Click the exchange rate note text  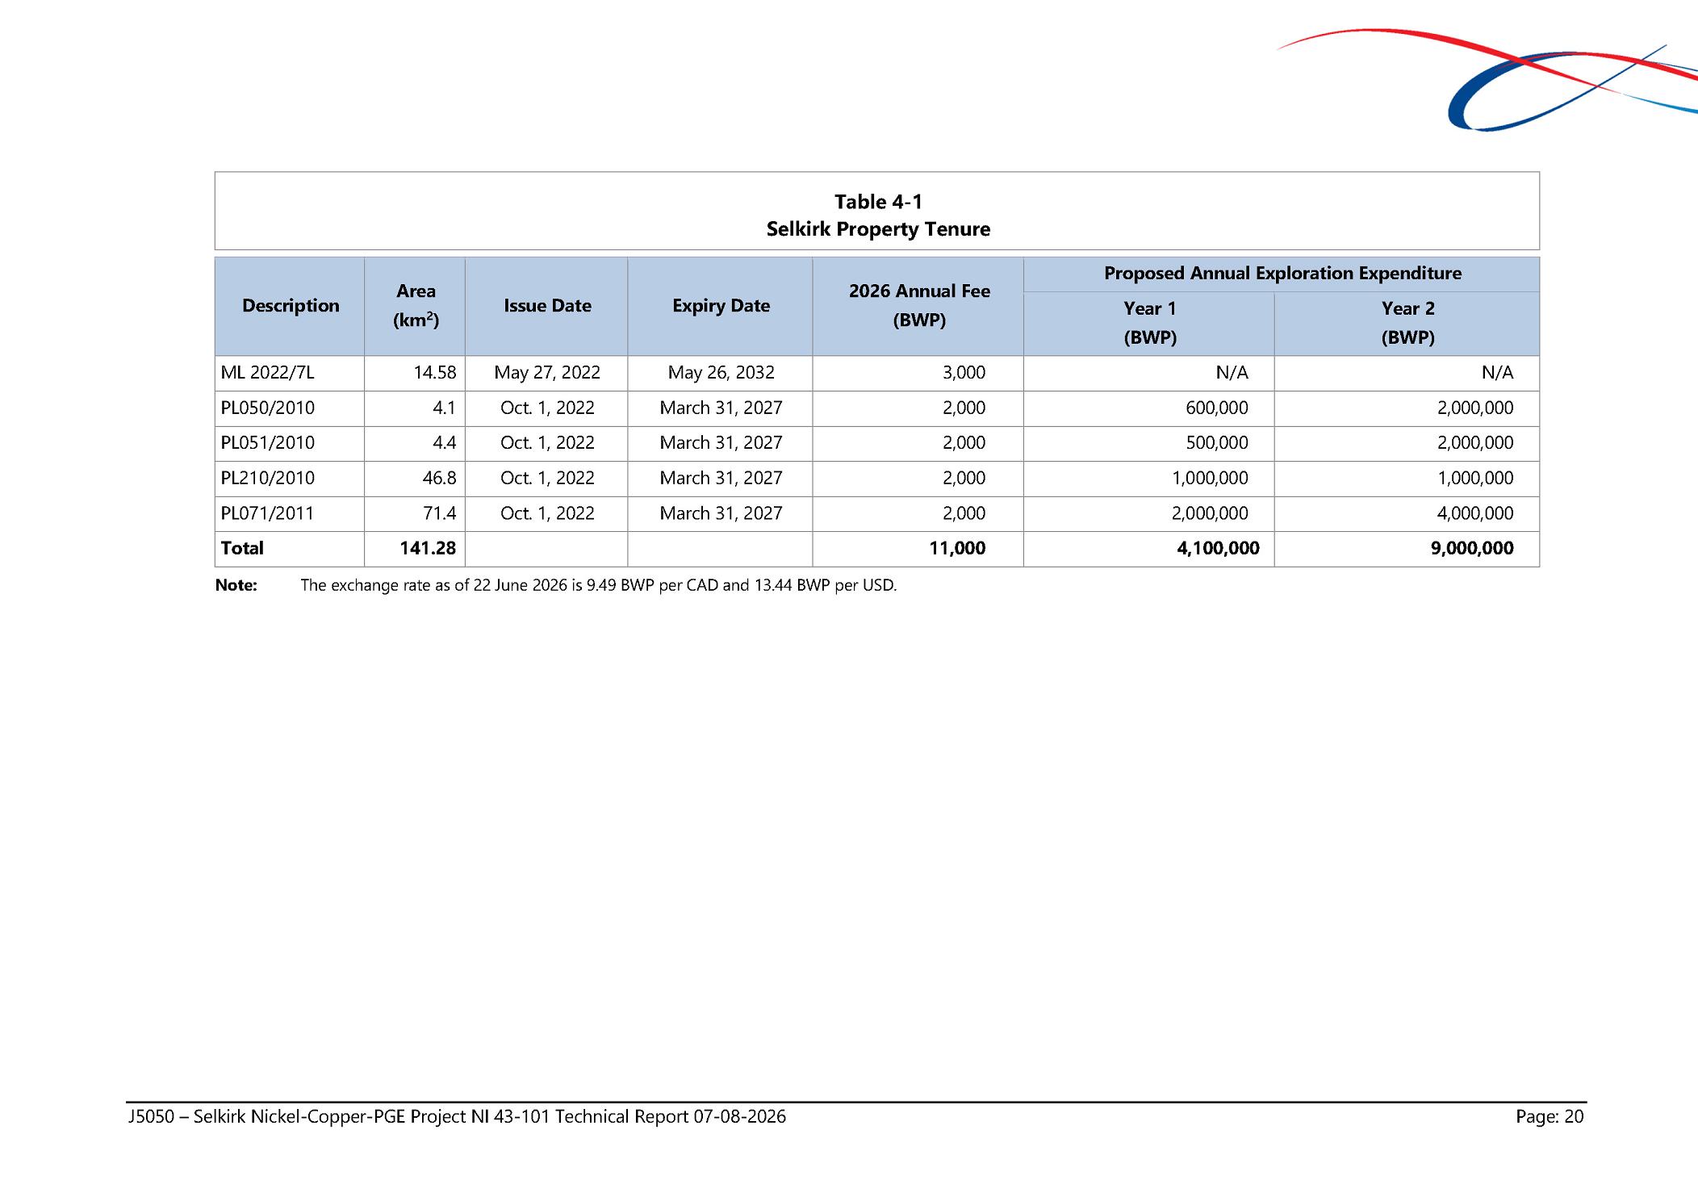(598, 585)
